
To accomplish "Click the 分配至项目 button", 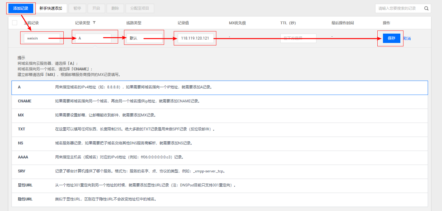I will coord(140,8).
